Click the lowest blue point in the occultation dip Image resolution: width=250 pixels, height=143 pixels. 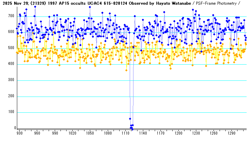coord(132,129)
